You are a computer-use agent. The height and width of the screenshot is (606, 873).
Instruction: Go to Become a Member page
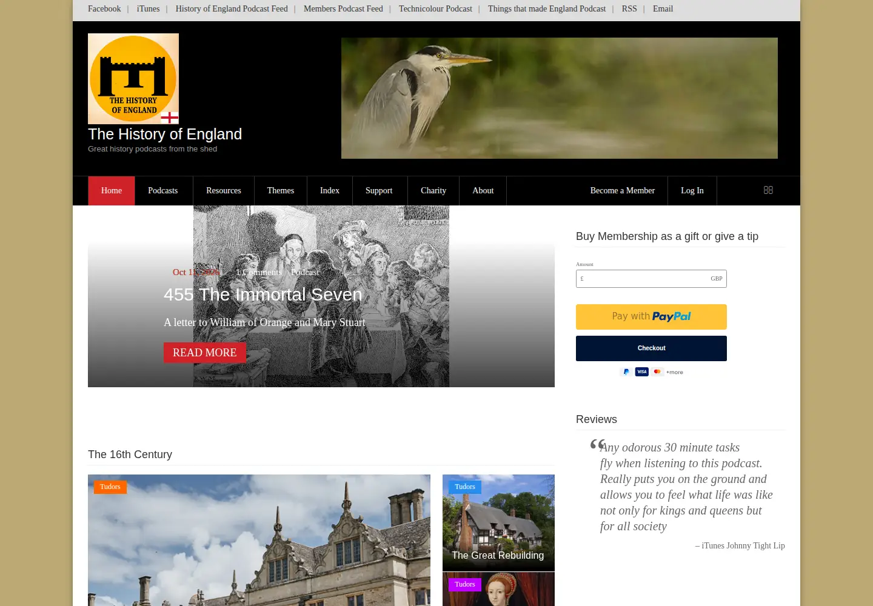(623, 190)
